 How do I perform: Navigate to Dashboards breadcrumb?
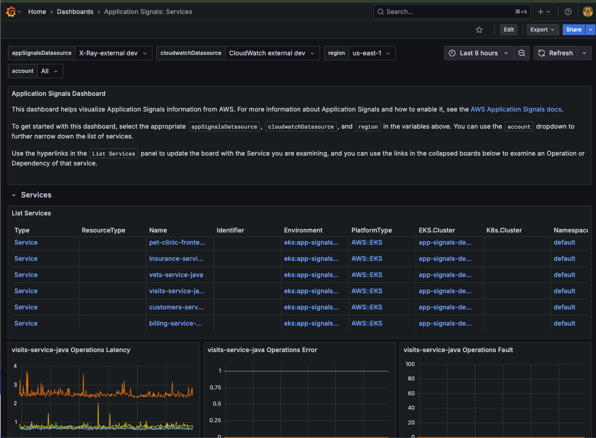click(75, 12)
